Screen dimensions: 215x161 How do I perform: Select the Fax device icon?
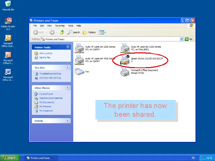(79, 71)
